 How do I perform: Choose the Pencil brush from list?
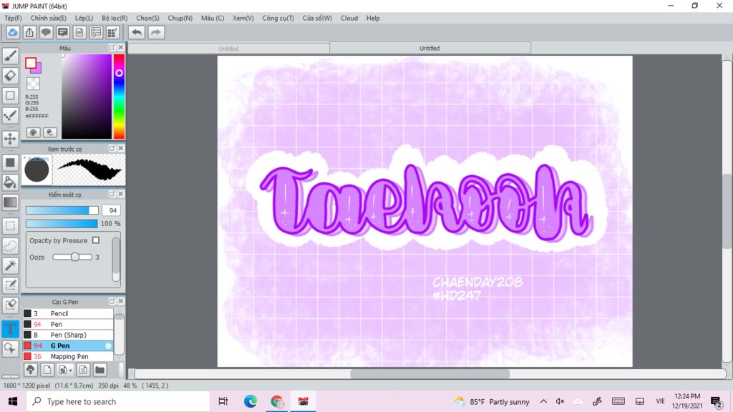[60, 313]
